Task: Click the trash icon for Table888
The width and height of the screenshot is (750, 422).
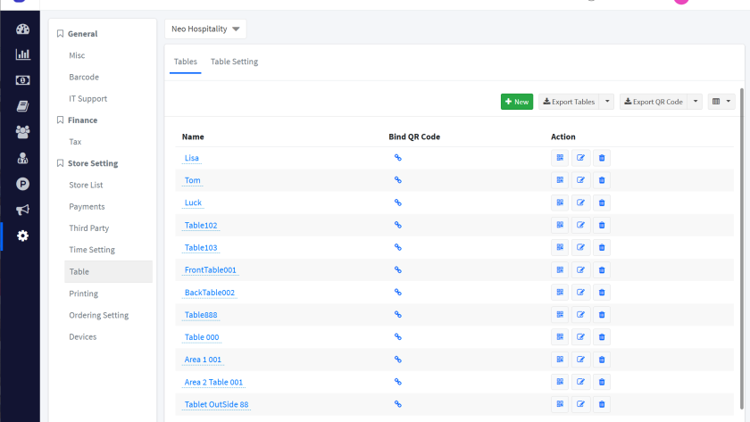Action: 602,315
